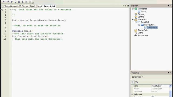The height and width of the screenshot is (97, 173).
Task: Click the right-pointing camera arrow in toolbar
Action: point(8,2)
